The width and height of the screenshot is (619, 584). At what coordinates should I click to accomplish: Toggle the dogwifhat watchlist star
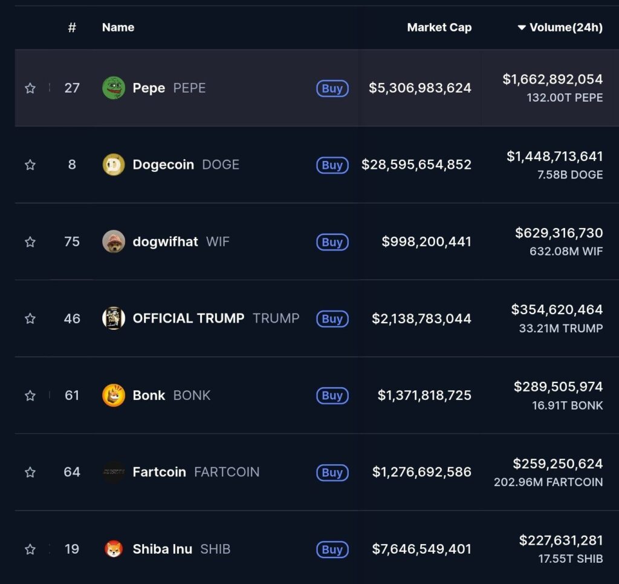coord(30,241)
